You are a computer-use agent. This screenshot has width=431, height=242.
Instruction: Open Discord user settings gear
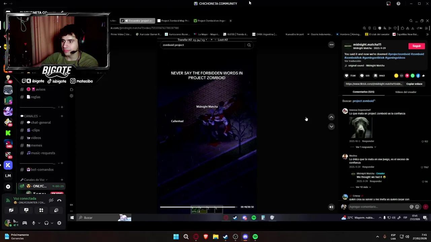coord(59,223)
